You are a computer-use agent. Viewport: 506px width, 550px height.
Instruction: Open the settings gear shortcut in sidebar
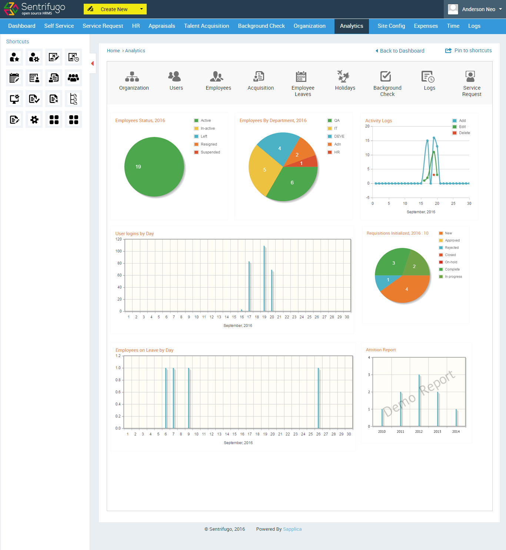coord(34,119)
